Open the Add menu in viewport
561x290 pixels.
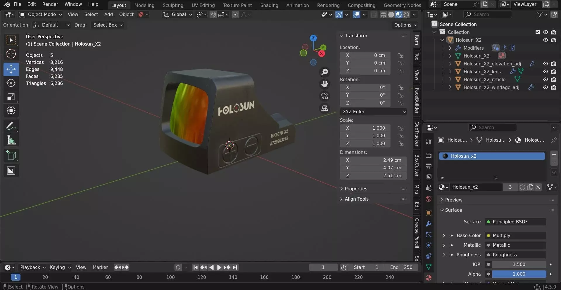click(x=108, y=14)
